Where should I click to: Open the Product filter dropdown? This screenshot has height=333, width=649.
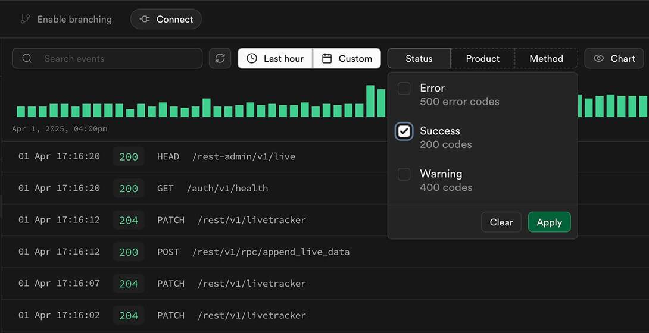point(483,59)
